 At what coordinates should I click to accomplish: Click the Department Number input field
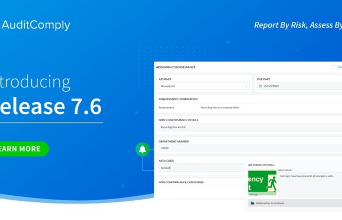tap(250, 148)
